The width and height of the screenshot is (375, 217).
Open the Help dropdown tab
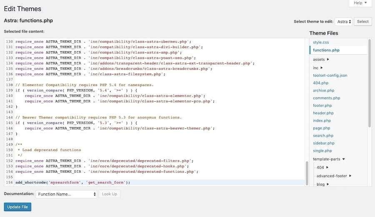click(x=360, y=3)
